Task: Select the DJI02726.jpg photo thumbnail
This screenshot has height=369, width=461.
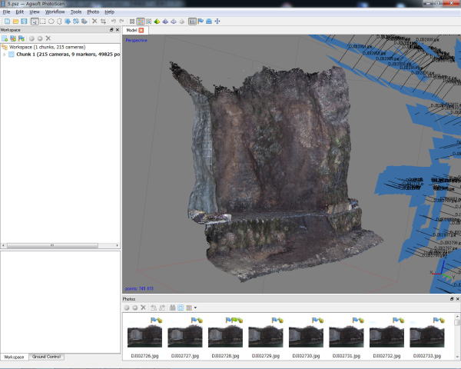Action: click(144, 337)
